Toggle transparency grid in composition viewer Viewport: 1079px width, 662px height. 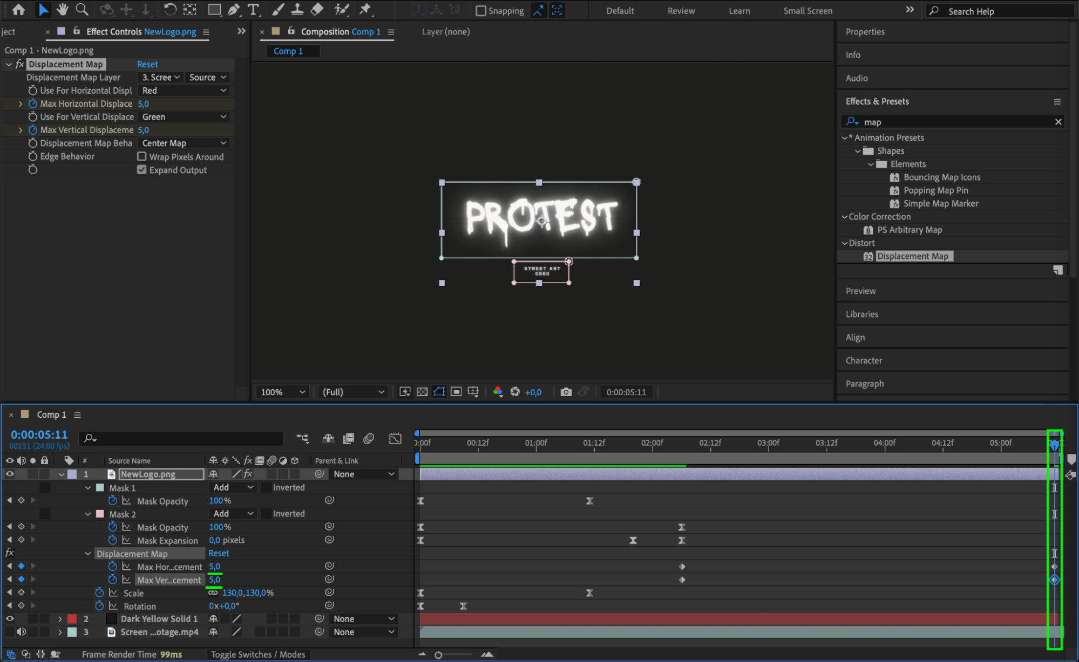422,392
